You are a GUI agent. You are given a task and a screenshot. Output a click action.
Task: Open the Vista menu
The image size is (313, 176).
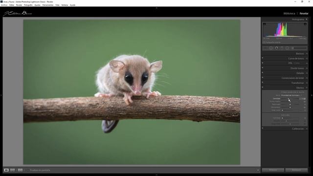[57, 5]
